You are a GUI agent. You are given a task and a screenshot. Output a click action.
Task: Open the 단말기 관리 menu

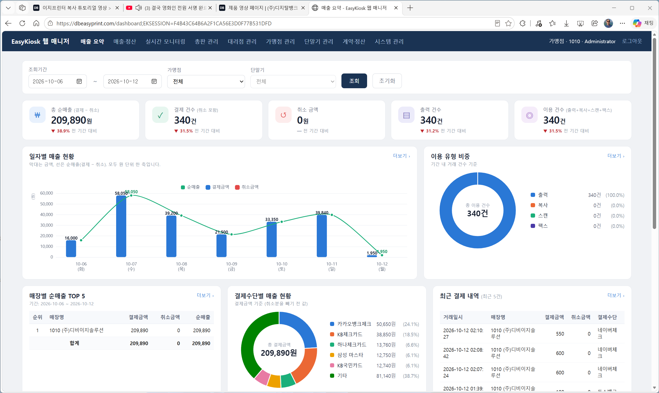[x=319, y=41]
